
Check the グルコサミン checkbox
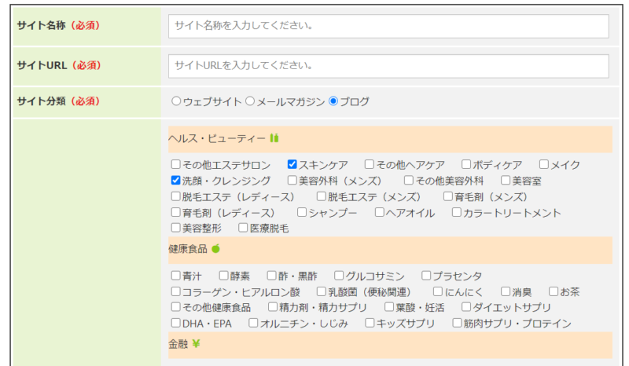tap(339, 275)
